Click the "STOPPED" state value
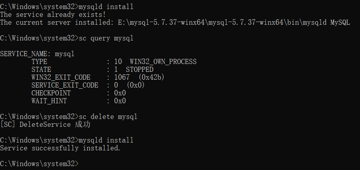The width and height of the screenshot is (360, 170). pyautogui.click(x=139, y=69)
